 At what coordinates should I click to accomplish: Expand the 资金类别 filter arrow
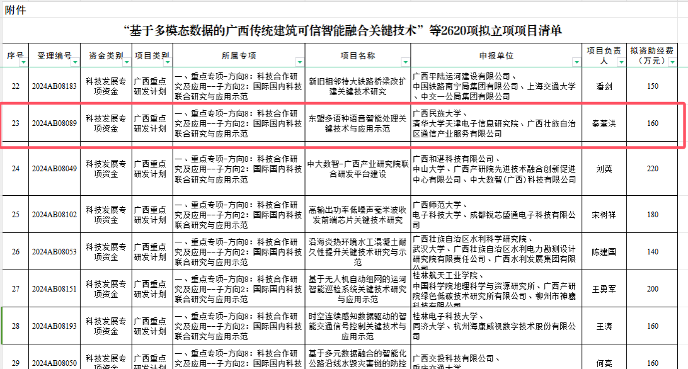(127, 62)
